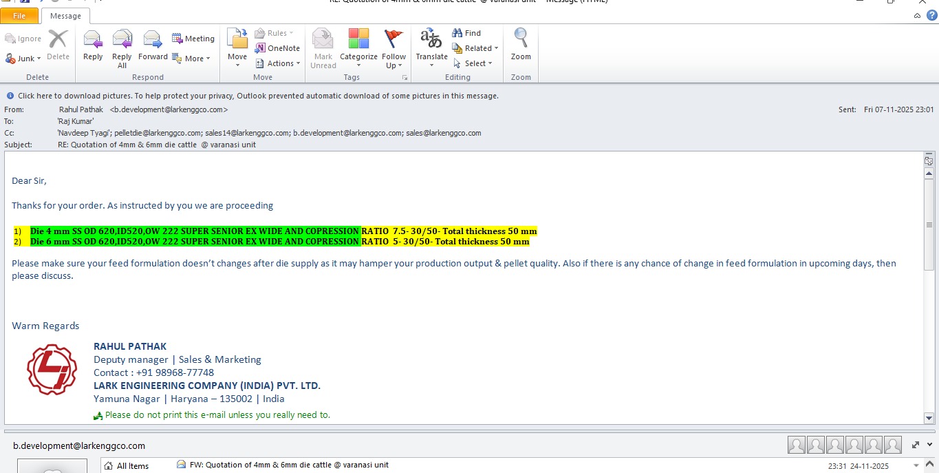Forward this email message

click(x=153, y=47)
